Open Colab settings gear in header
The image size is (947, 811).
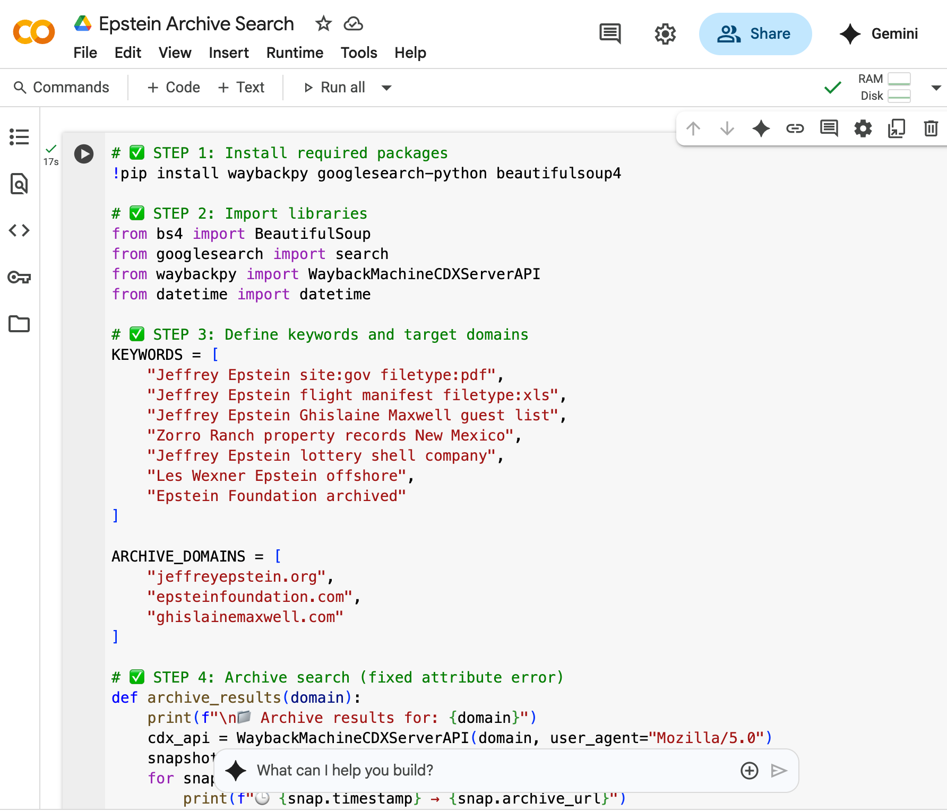coord(665,34)
